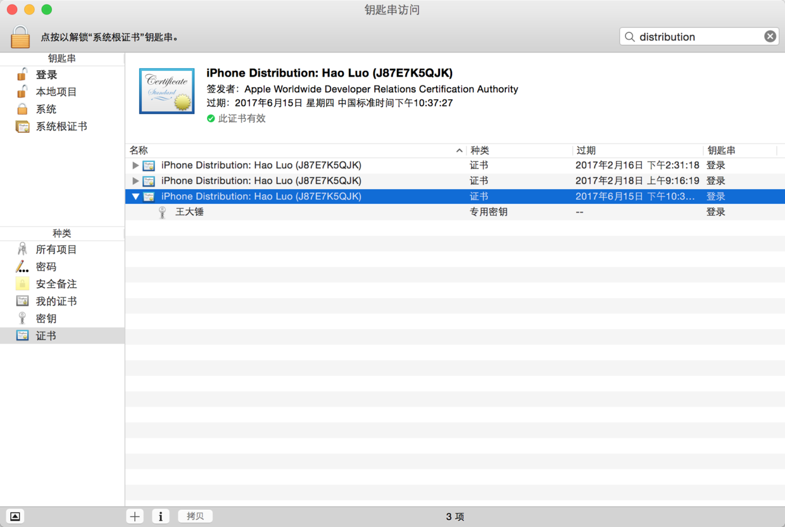Click the 密钥 key icon
Screen dimensions: 785x527
click(x=22, y=318)
